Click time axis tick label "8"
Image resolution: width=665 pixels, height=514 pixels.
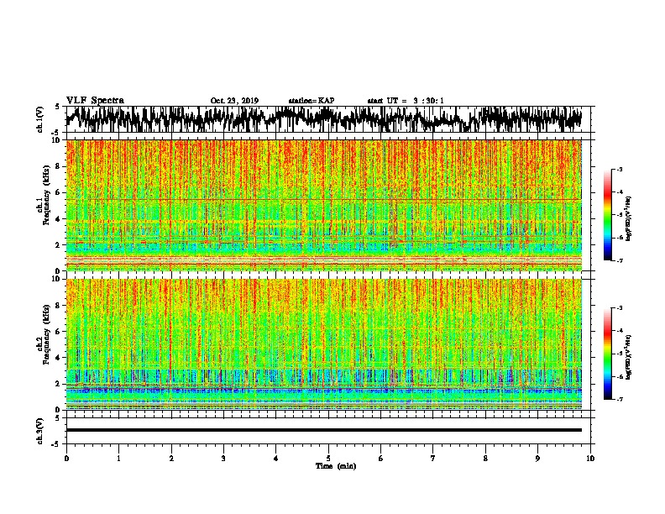coord(485,459)
